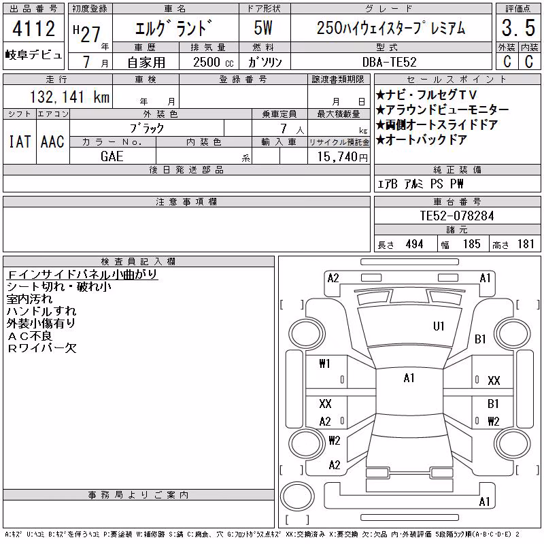Image resolution: width=544 pixels, height=544 pixels.
Task: Click inspector note Rワイパー欠
Action: [41, 348]
